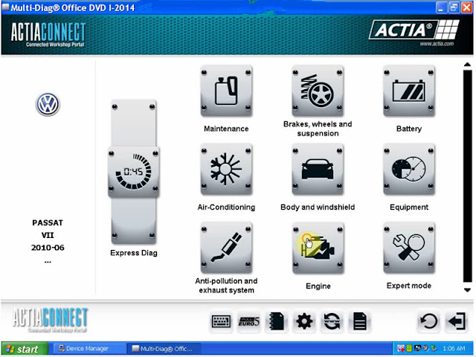Launch Expert mode wrench icon
476x357 pixels.
point(408,248)
